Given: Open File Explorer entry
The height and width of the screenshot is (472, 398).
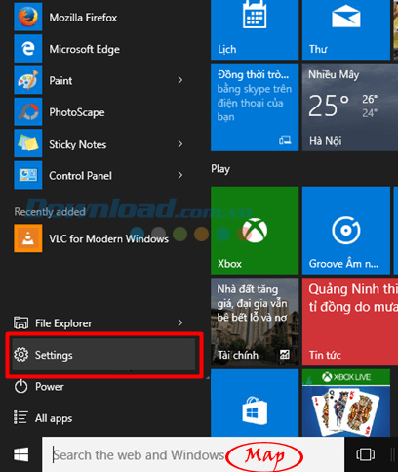Looking at the screenshot, I should [x=103, y=323].
